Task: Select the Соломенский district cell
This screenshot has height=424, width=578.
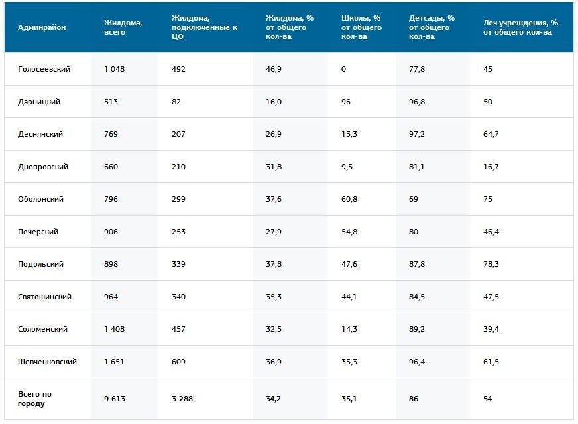Action: point(42,329)
